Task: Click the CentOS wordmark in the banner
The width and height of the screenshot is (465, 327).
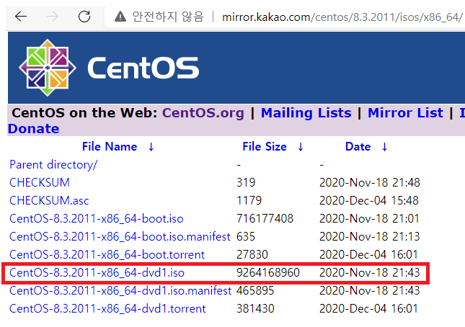Action: 143,68
